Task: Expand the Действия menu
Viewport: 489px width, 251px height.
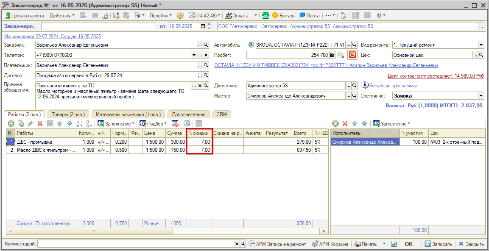Action: pyautogui.click(x=61, y=15)
